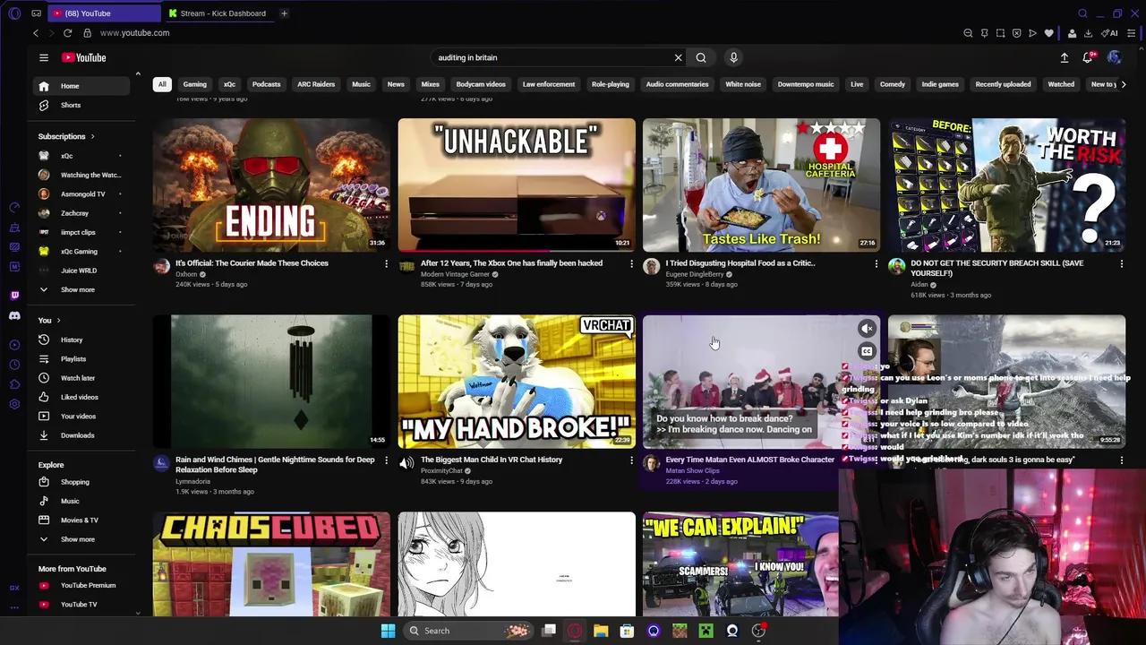Select the Bodycam videos filter chip
1146x645 pixels.
pos(481,84)
